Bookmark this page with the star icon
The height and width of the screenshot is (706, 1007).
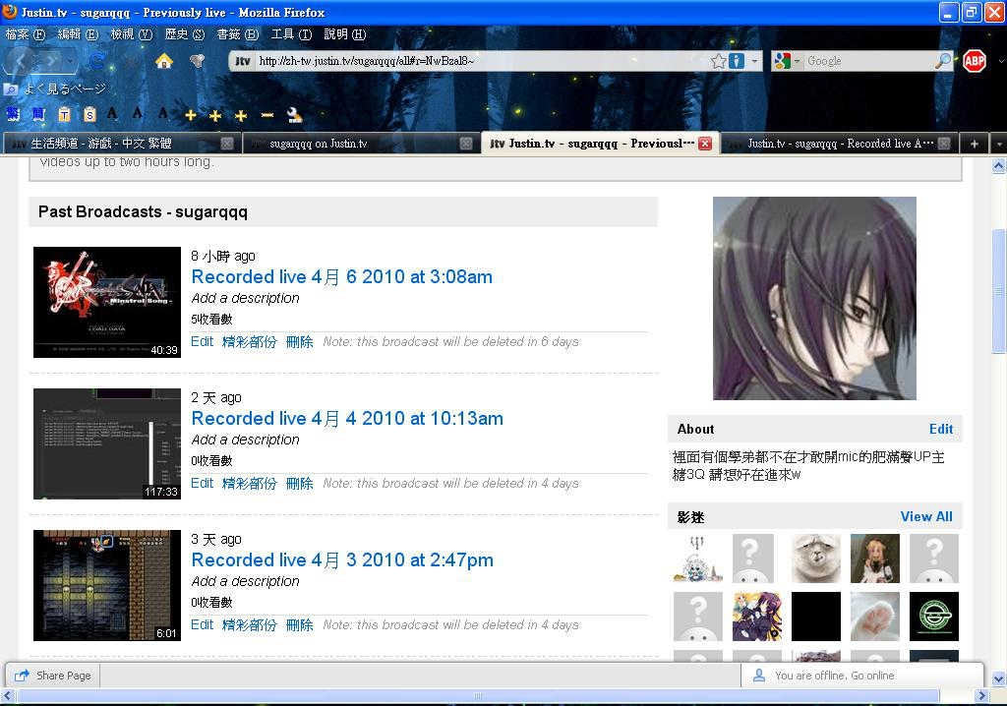[719, 61]
